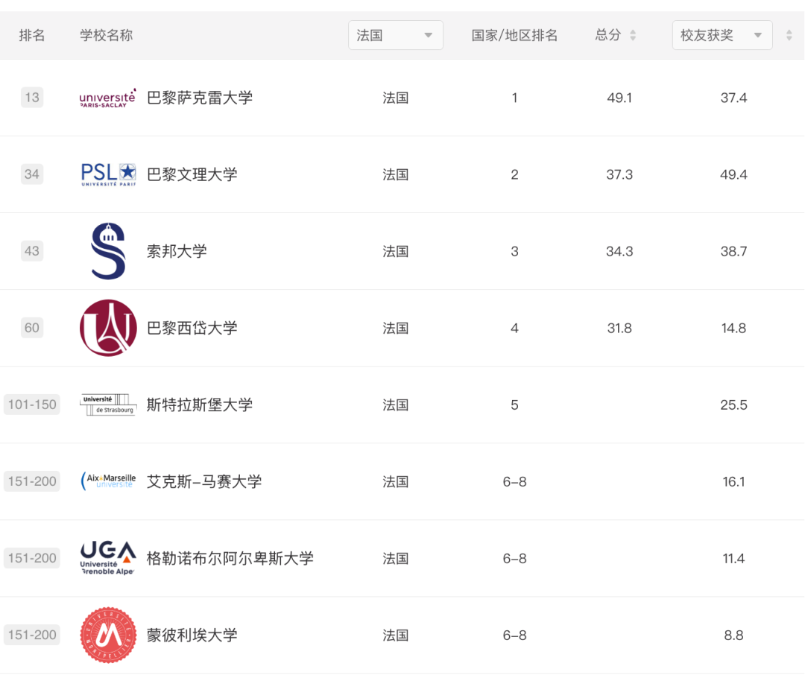805x675 pixels.
Task: Click the 国家/地区排名 column header
Action: click(514, 35)
